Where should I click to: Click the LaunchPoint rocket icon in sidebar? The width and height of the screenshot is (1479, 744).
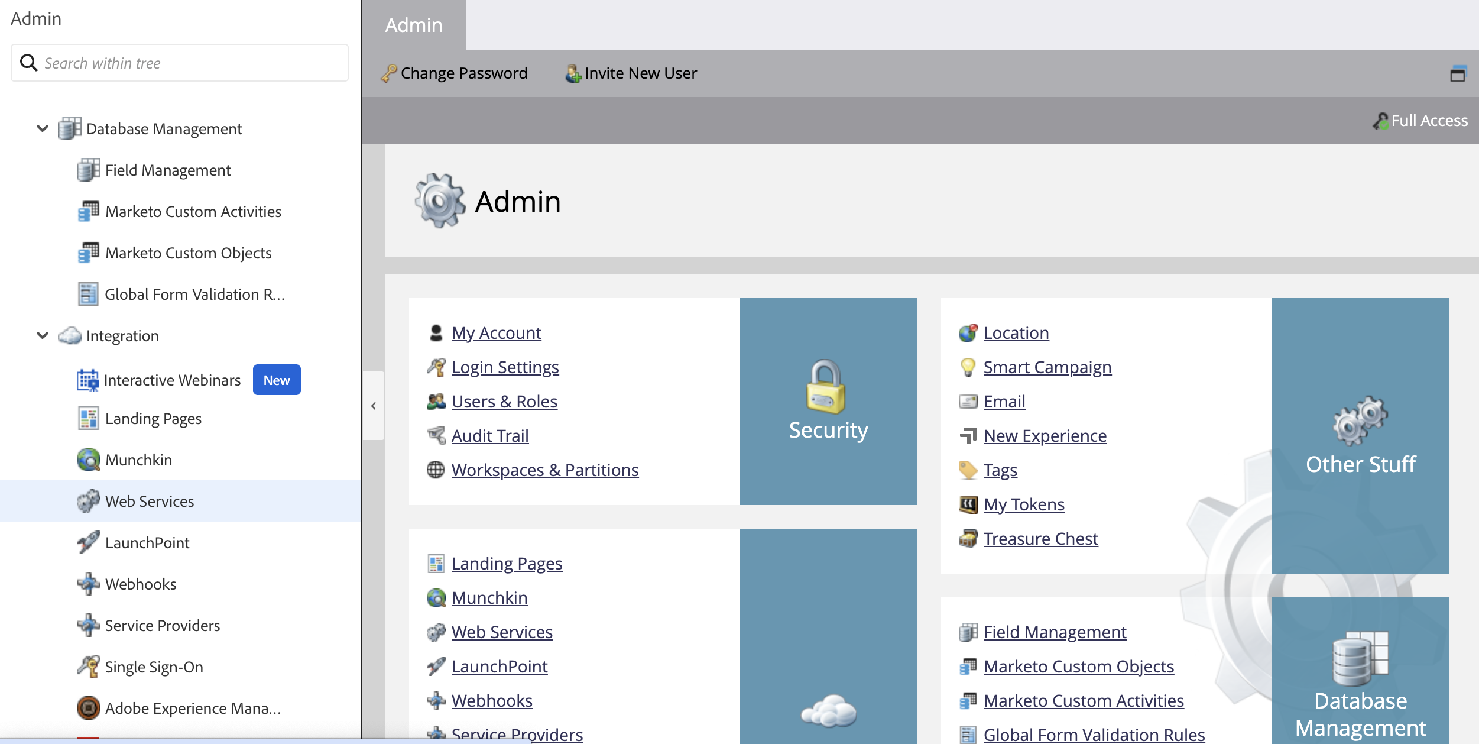click(88, 542)
